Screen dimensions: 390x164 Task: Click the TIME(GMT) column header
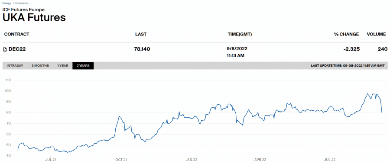pos(240,34)
